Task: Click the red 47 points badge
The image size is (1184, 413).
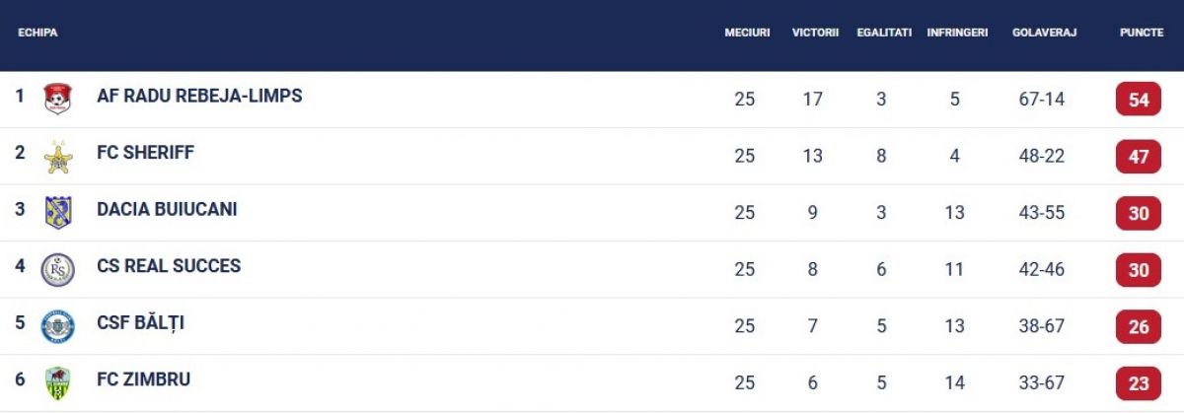Action: tap(1139, 157)
